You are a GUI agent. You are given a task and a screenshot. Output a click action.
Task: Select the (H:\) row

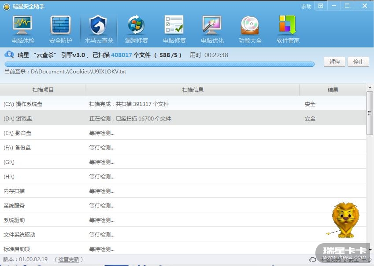pos(183,176)
